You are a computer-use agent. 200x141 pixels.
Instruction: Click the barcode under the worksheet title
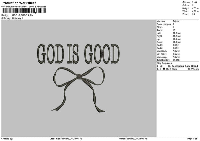(x=23, y=11)
